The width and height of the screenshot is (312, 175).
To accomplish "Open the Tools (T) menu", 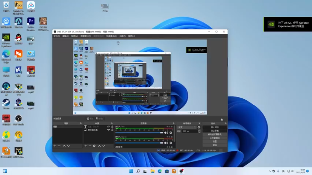I will pos(122,36).
